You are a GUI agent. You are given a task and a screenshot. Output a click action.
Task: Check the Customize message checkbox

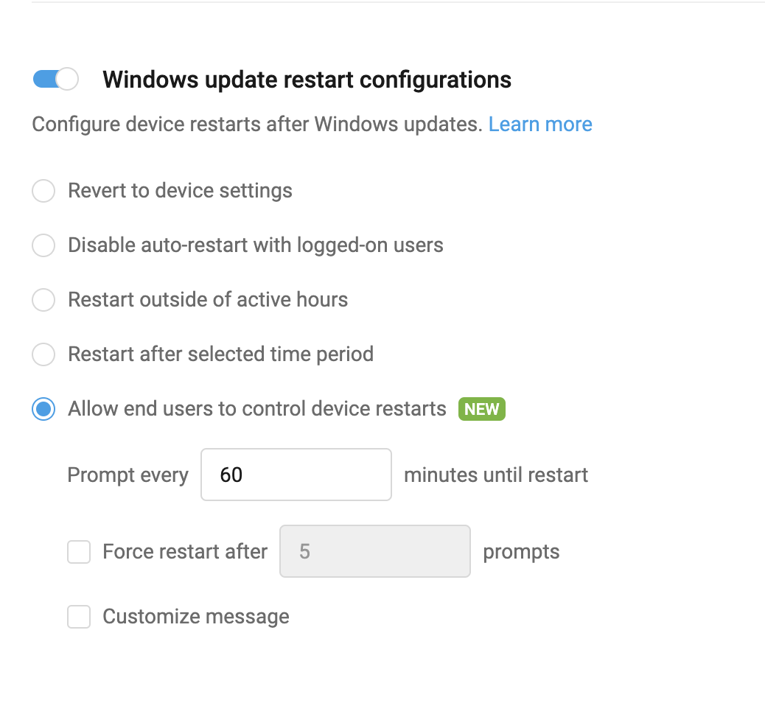[x=79, y=617]
